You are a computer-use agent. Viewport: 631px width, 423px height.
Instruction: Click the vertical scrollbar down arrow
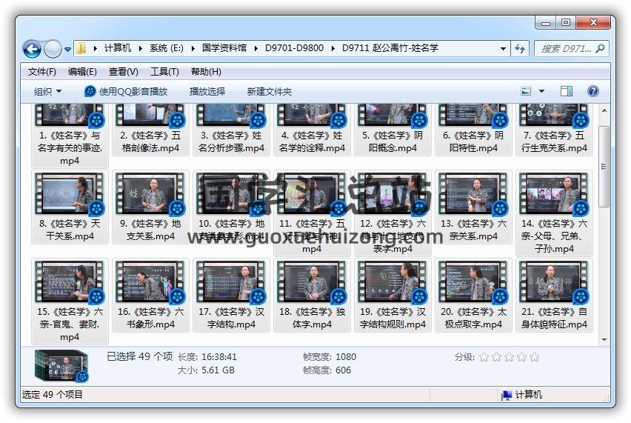point(604,339)
